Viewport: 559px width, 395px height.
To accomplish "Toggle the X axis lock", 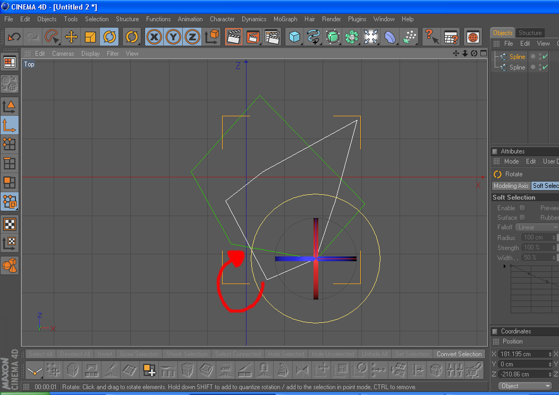I will click(x=155, y=37).
